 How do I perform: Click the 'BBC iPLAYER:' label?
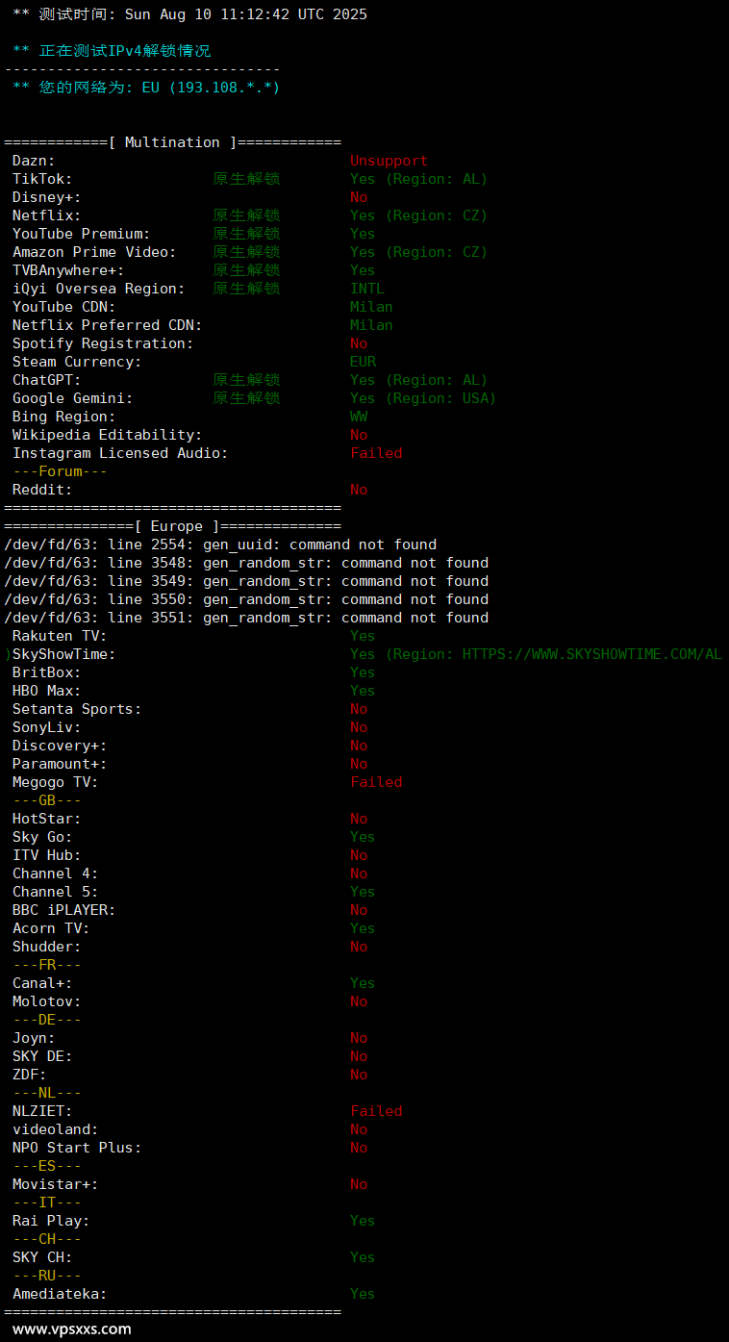click(64, 910)
